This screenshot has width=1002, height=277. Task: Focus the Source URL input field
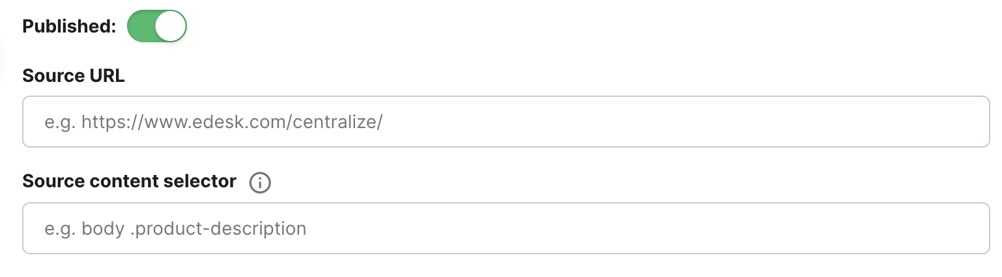pos(506,122)
